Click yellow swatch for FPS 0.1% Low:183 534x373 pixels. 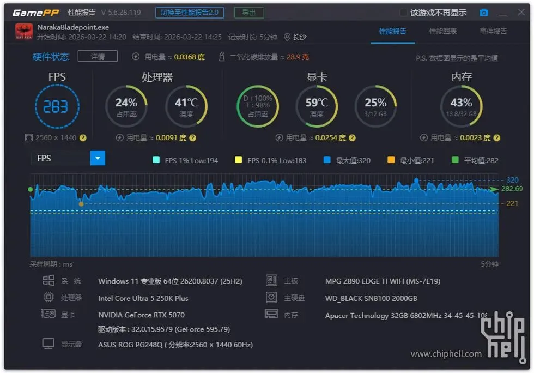tap(239, 160)
